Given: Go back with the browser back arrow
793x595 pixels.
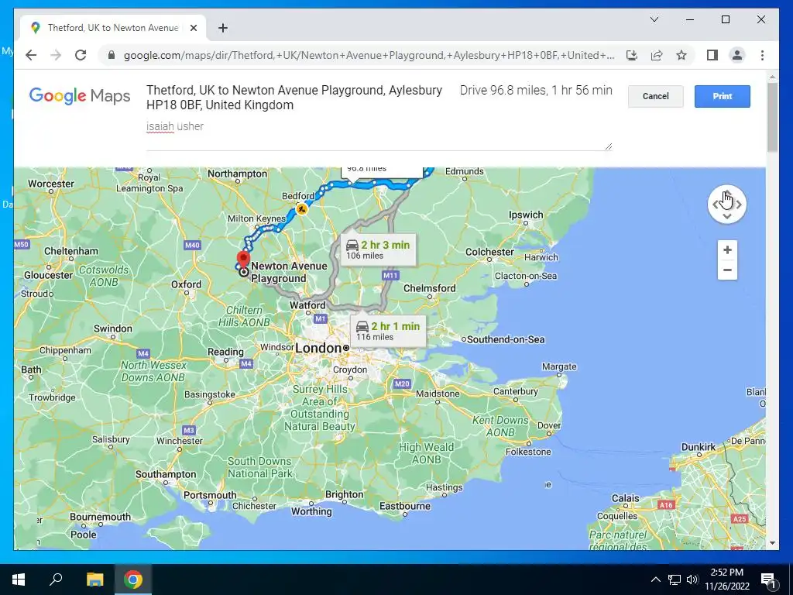Looking at the screenshot, I should click(x=31, y=55).
